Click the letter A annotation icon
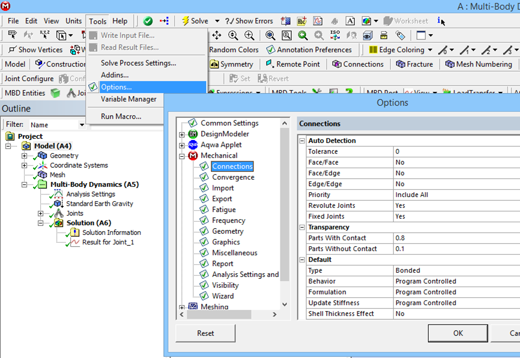520x358 pixels. tap(350, 21)
